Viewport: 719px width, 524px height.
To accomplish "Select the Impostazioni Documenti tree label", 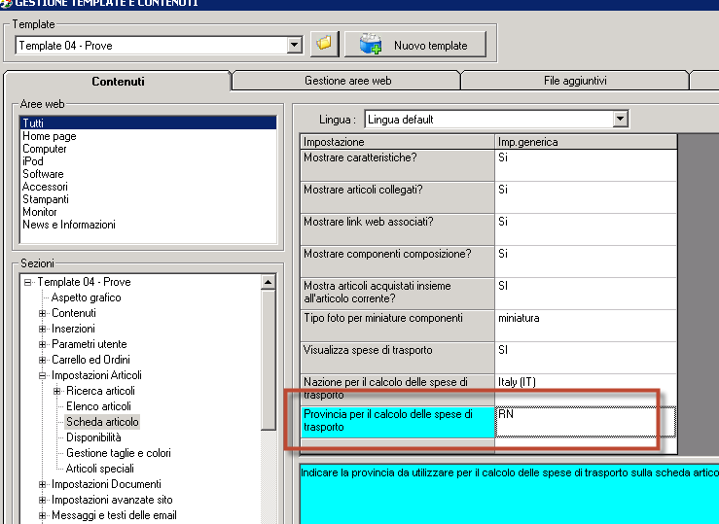I will click(106, 484).
